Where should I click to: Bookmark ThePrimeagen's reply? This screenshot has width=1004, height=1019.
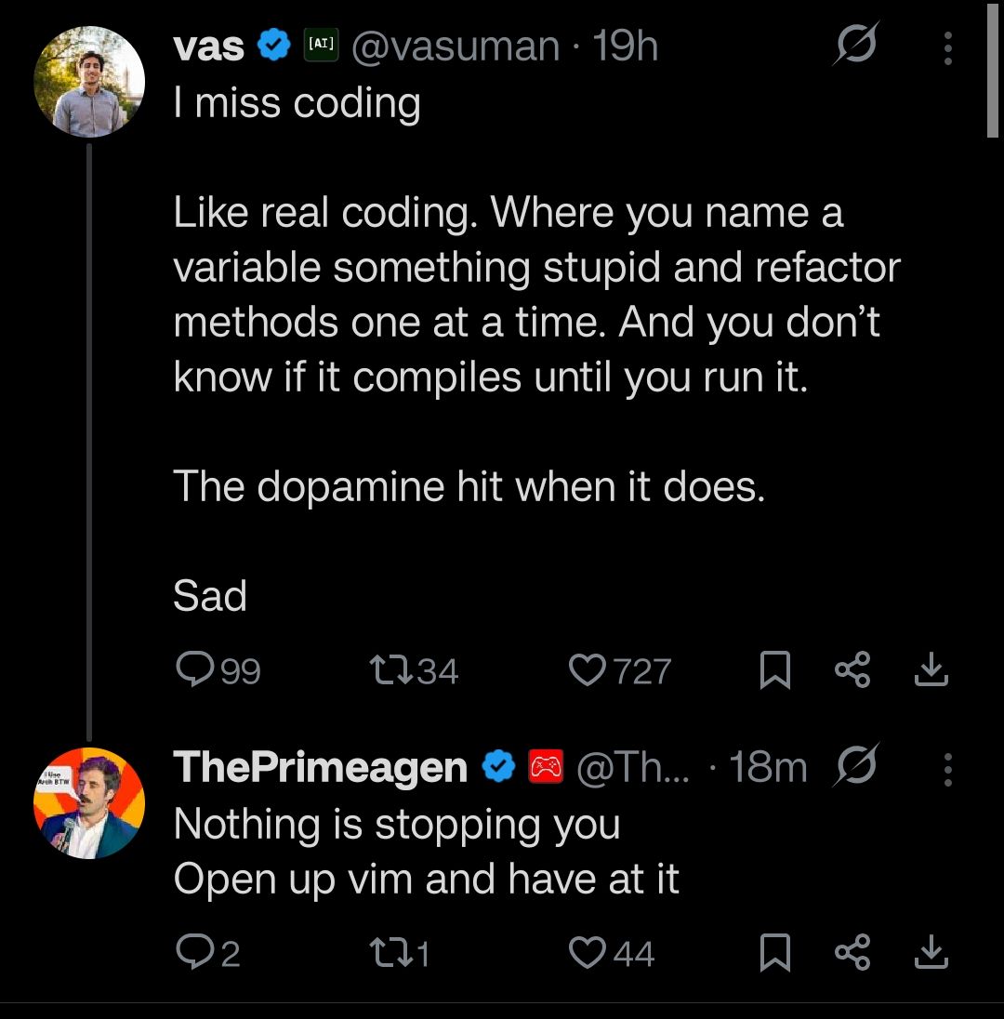point(774,955)
